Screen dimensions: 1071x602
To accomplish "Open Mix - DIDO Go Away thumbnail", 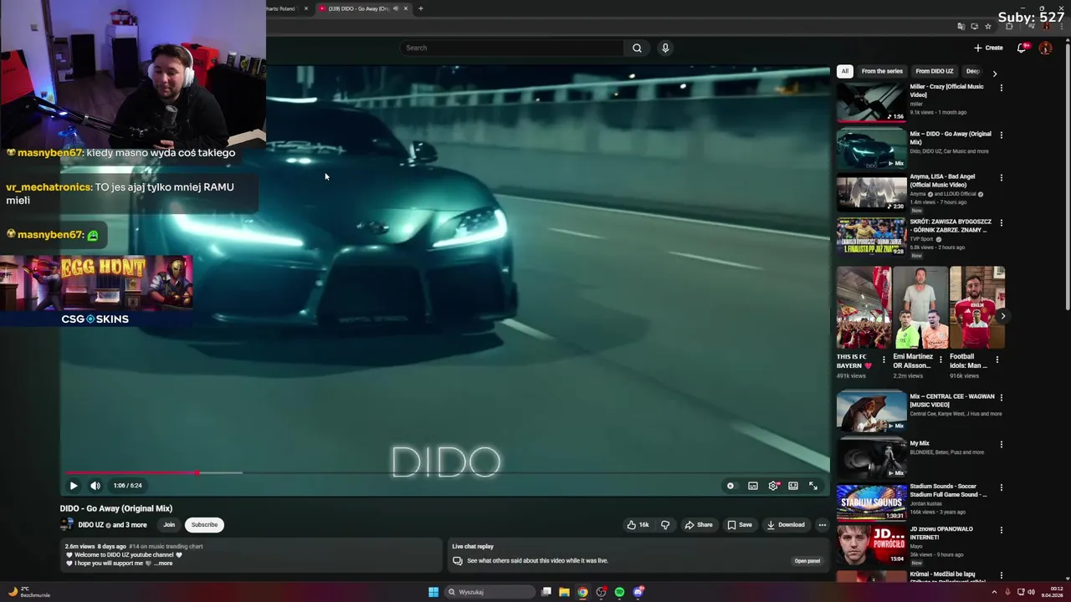I will click(871, 149).
